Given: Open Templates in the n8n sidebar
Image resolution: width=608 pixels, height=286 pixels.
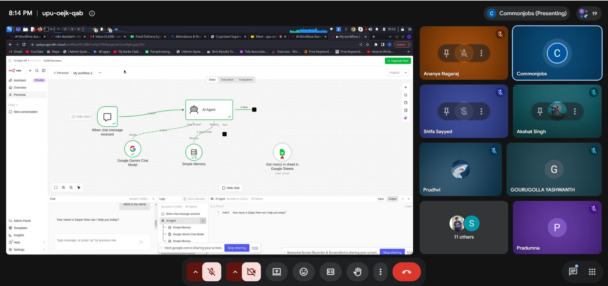Looking at the screenshot, I should (21, 228).
